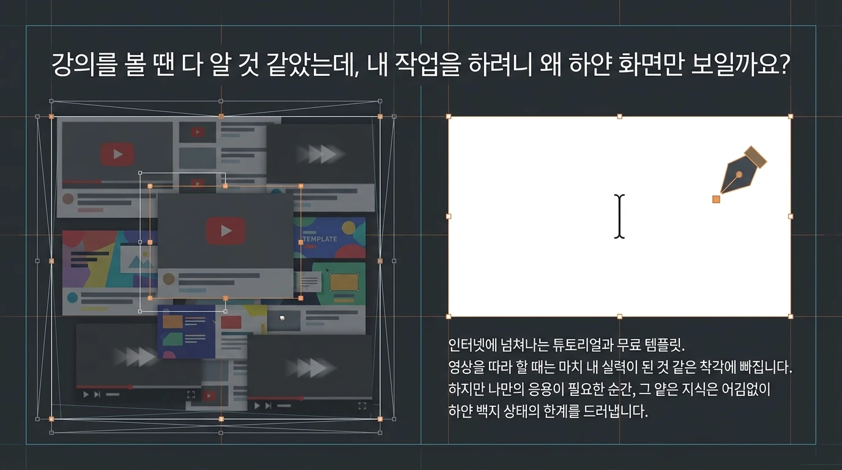Click the fullscreen icon of the bottom-right player
Viewport: 842px width, 470px height.
(x=362, y=406)
